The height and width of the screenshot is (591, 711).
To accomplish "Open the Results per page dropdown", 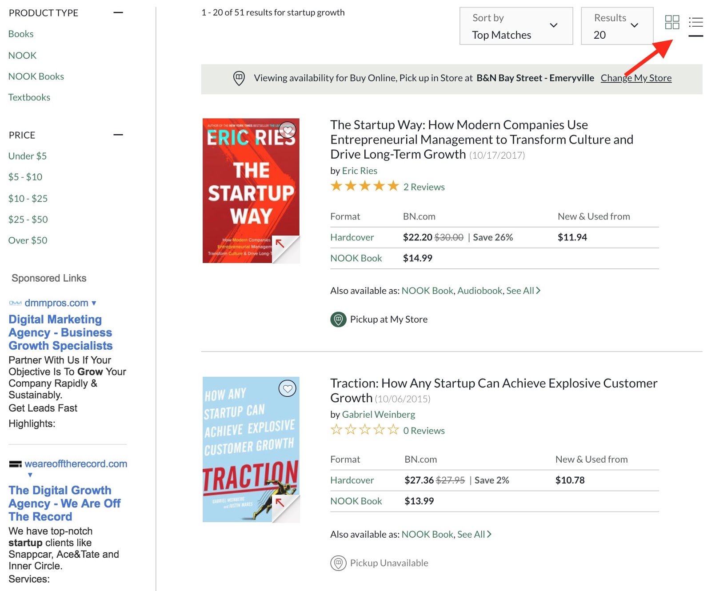I will [617, 26].
